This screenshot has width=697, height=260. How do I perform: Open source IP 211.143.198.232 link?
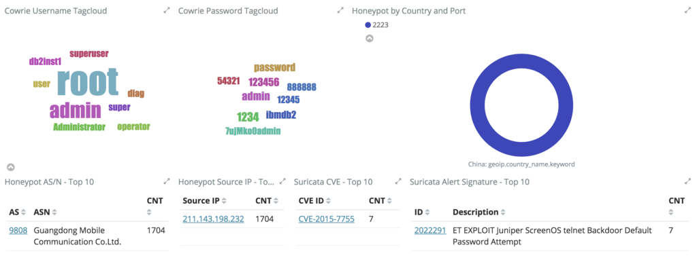coord(213,219)
